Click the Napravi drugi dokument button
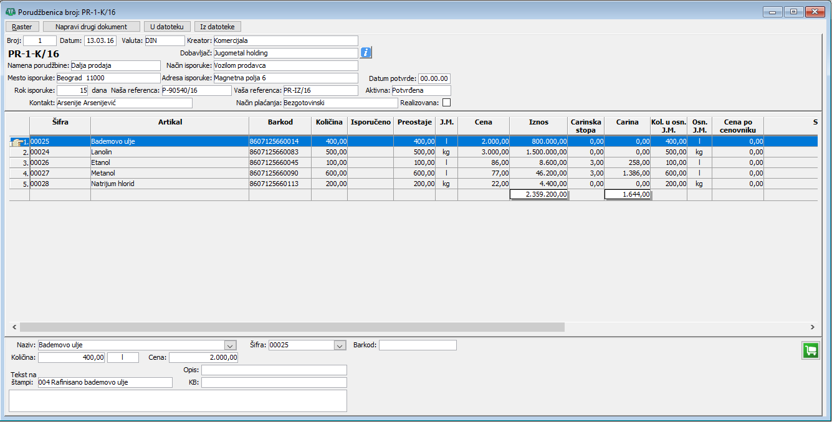Viewport: 832px width, 422px height. coord(91,27)
